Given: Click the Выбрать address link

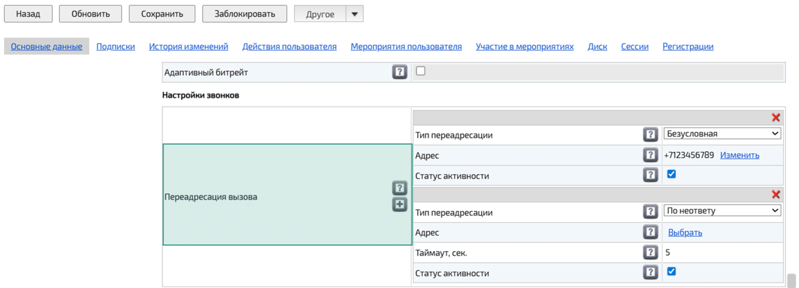Looking at the screenshot, I should click(x=685, y=233).
